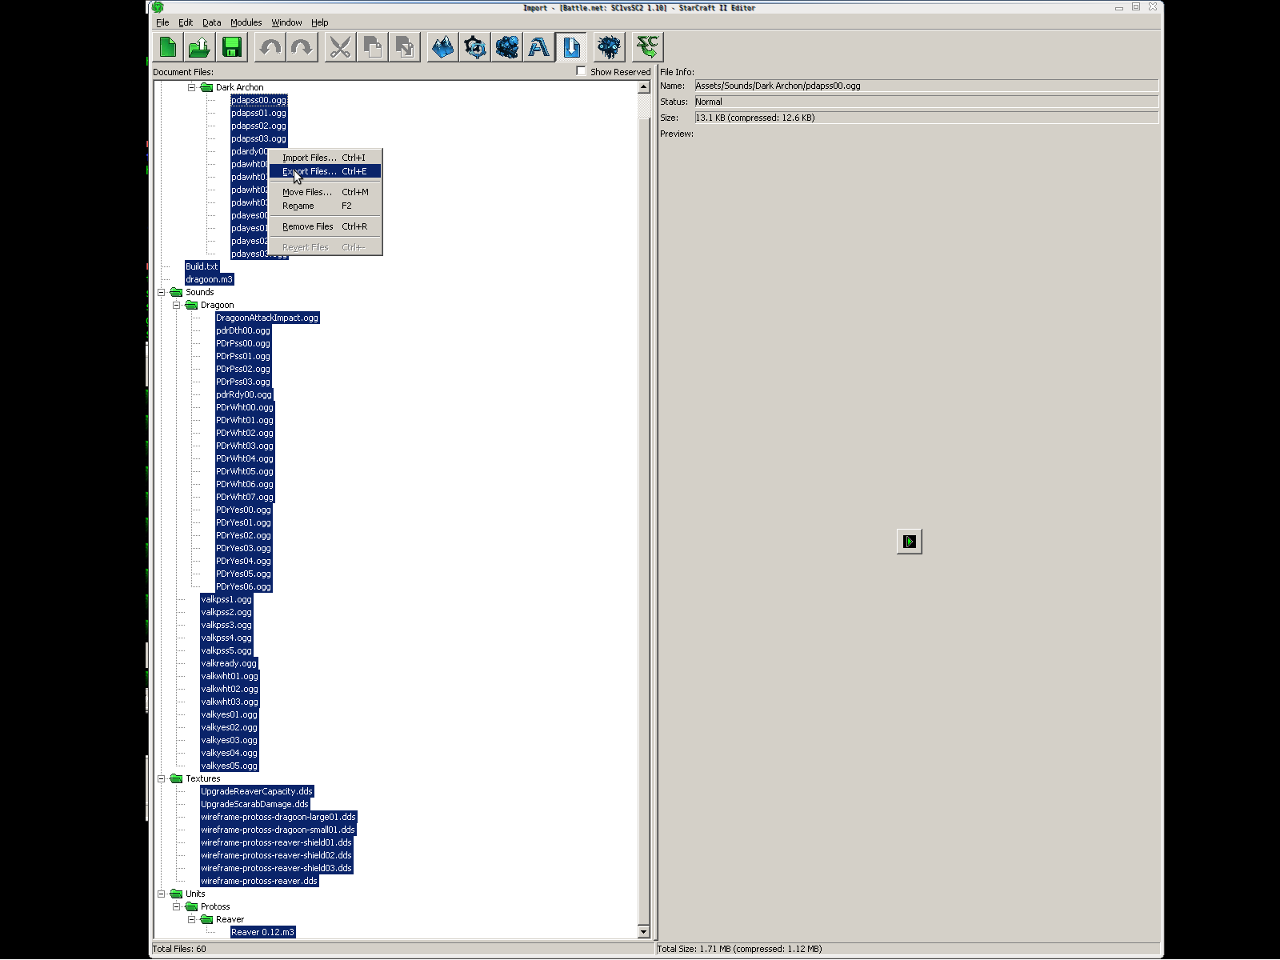The image size is (1280, 960).
Task: Select the Reaver 0.12.m3 file
Action: [262, 932]
